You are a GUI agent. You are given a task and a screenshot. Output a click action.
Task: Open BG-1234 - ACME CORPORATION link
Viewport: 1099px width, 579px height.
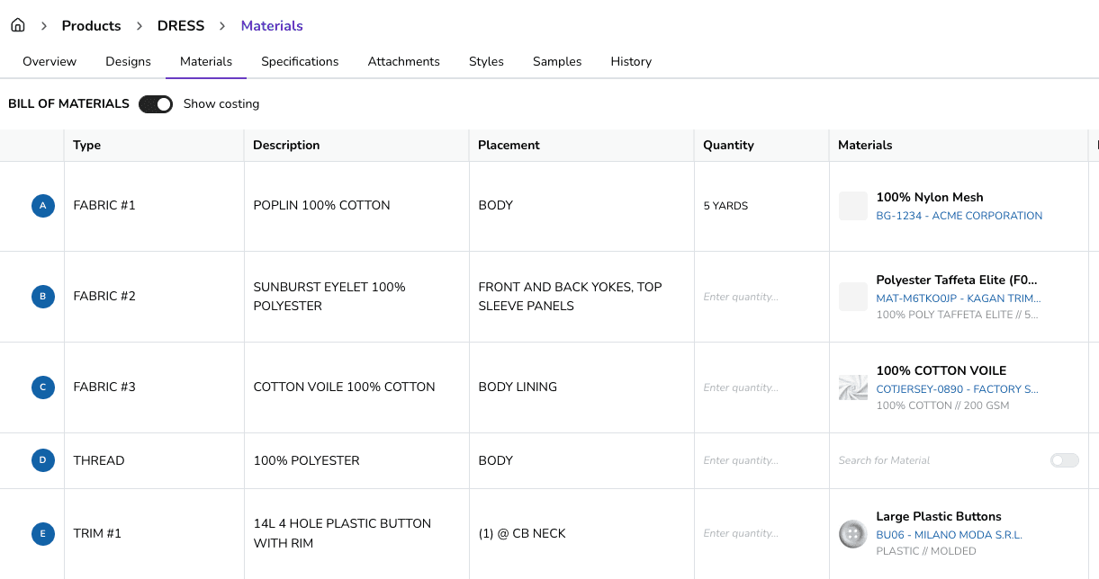(x=959, y=216)
